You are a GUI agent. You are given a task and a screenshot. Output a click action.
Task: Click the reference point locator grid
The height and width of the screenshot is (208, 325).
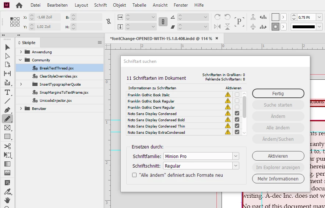tap(15, 22)
